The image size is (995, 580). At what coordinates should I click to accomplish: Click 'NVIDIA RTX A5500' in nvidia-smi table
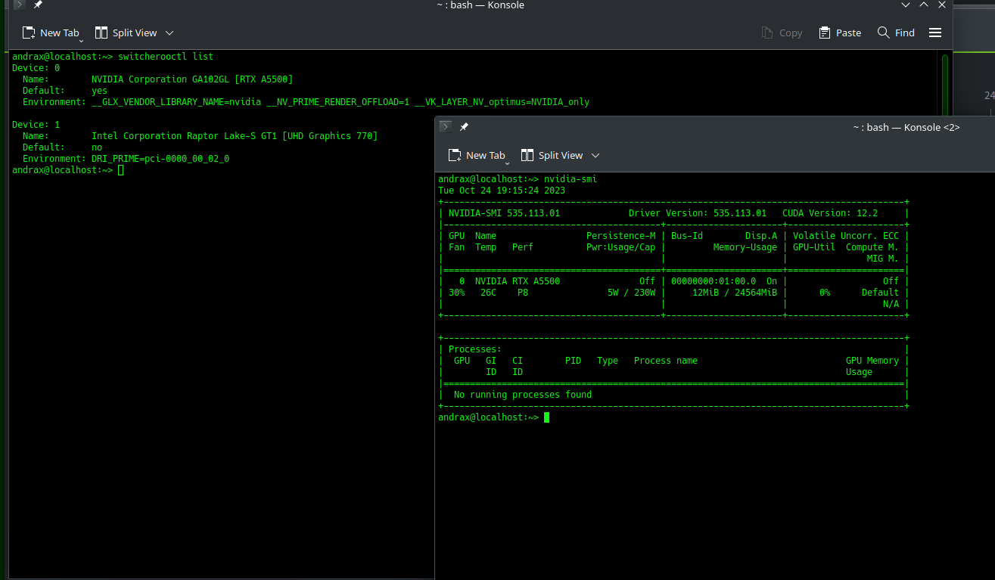518,281
